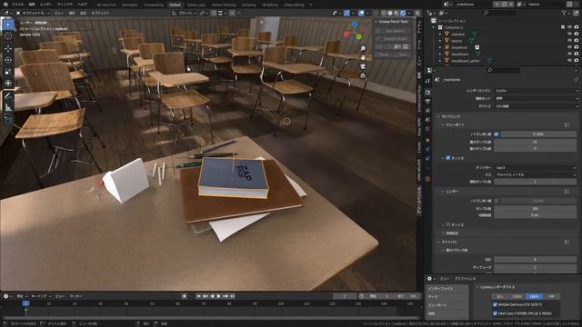Image resolution: width=582 pixels, height=327 pixels.
Task: Select the Move tool
Action: pos(8,48)
